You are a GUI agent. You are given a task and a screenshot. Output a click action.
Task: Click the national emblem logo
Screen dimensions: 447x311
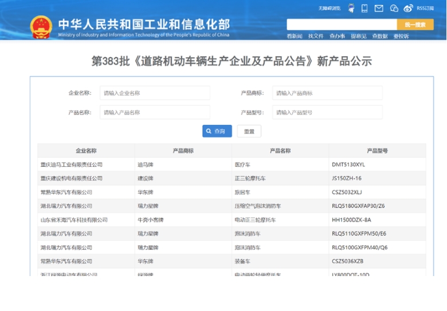point(41,27)
